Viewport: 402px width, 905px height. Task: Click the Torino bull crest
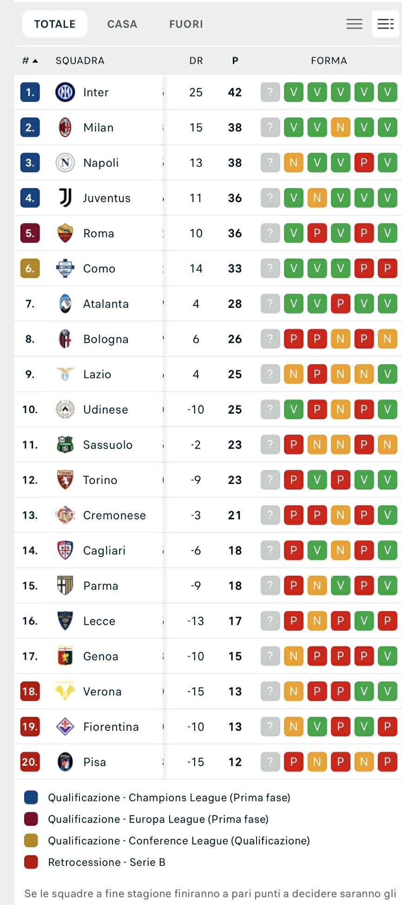(65, 480)
